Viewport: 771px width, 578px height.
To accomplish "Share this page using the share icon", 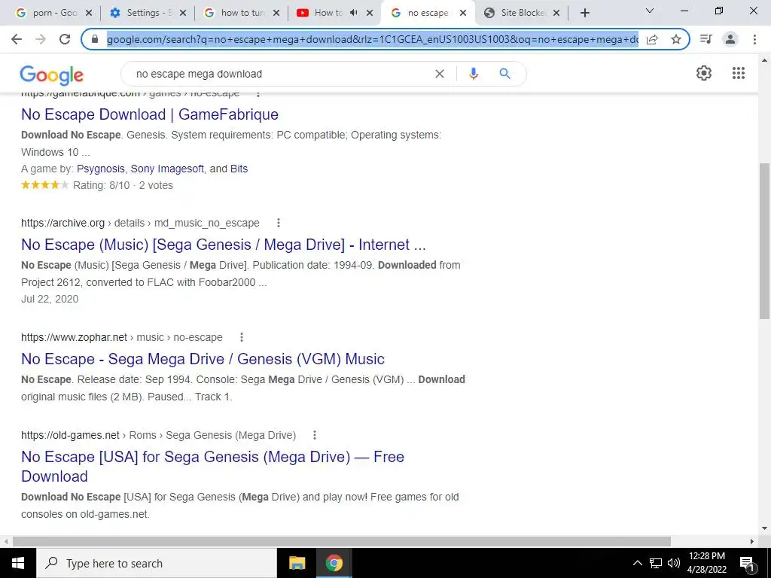I will click(652, 39).
